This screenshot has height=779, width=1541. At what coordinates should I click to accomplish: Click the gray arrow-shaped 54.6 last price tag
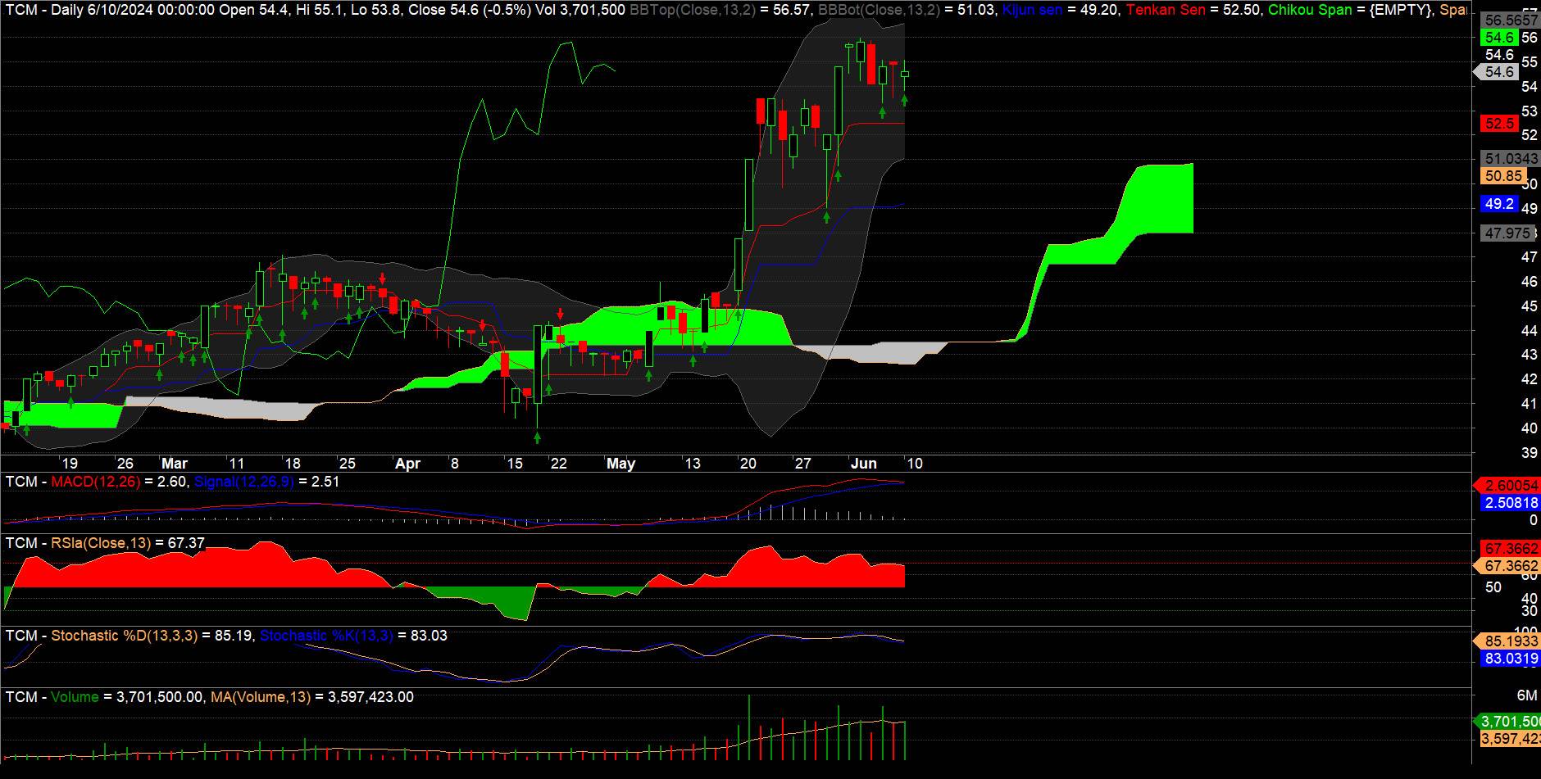[x=1498, y=72]
